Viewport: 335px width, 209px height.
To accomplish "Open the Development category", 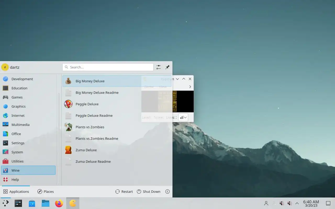I will 28,79.
